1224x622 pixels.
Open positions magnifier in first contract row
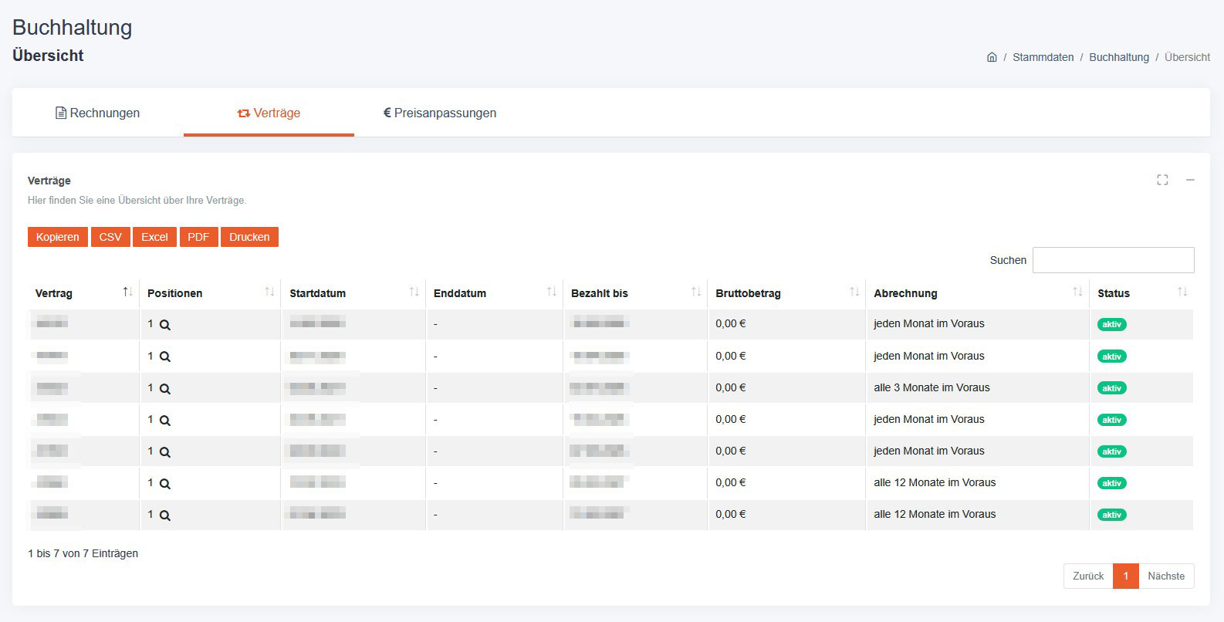(x=164, y=325)
